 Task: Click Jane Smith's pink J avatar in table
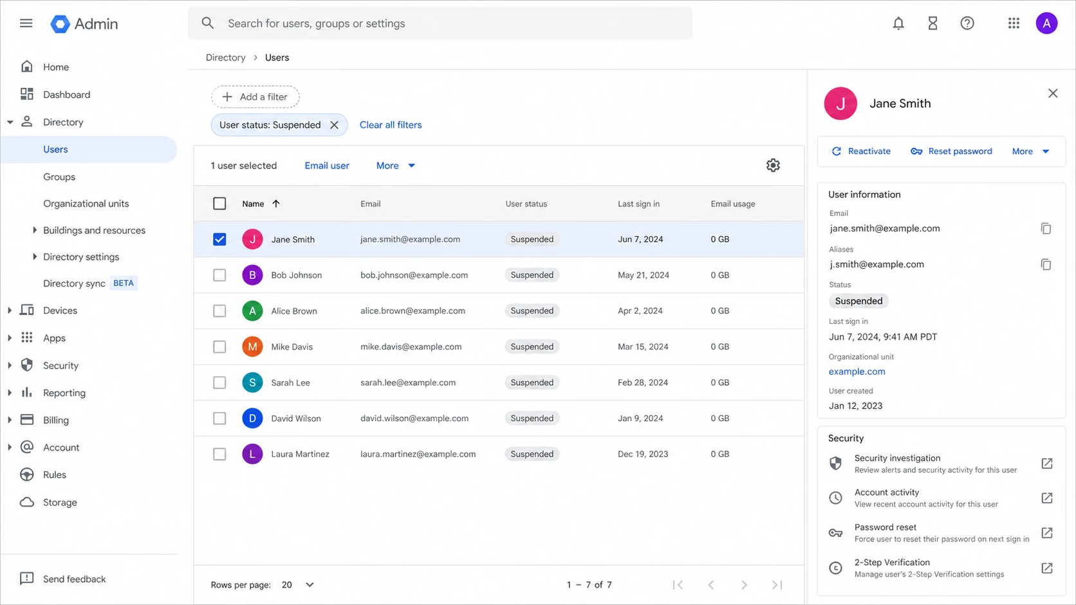click(x=252, y=239)
